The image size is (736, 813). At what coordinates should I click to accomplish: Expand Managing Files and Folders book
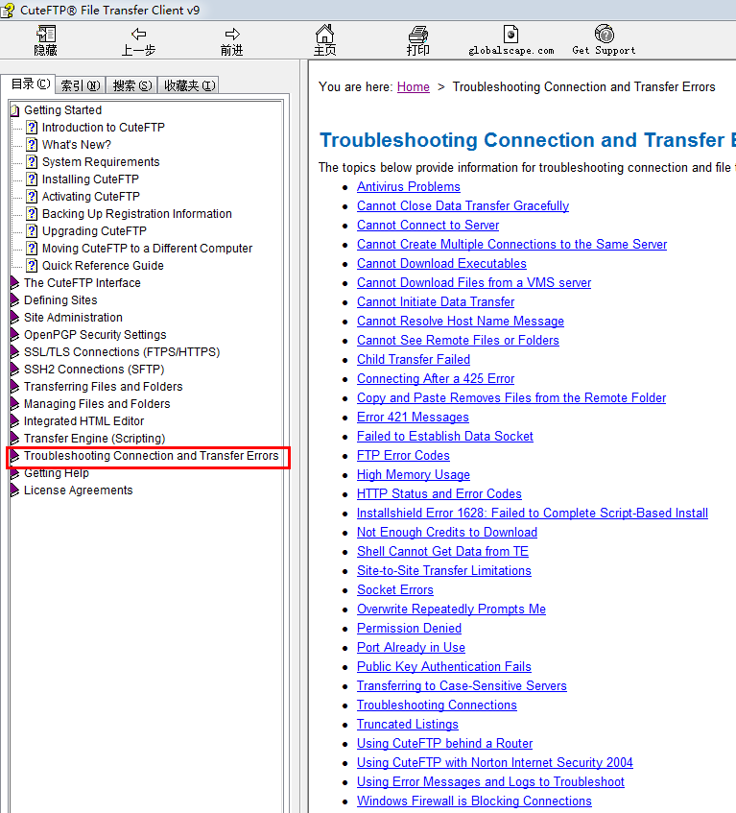15,404
